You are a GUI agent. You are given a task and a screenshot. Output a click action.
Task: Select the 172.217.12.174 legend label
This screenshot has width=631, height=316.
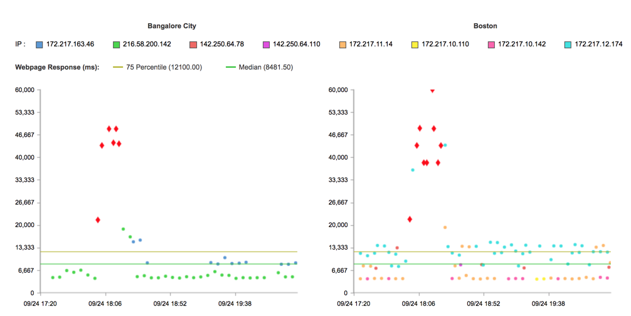[598, 44]
